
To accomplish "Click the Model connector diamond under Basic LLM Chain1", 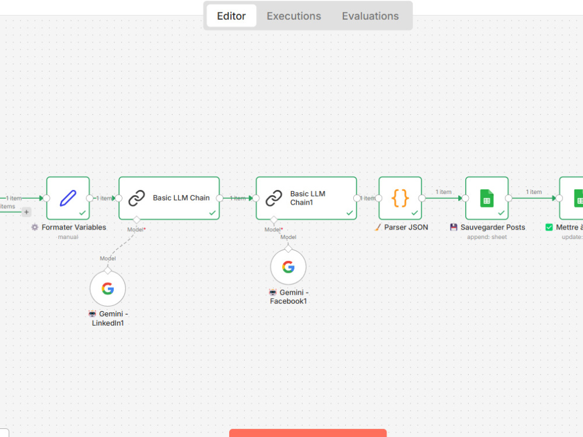I will pos(273,220).
